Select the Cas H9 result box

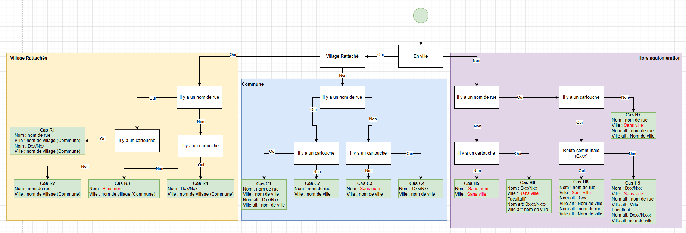pos(633,202)
